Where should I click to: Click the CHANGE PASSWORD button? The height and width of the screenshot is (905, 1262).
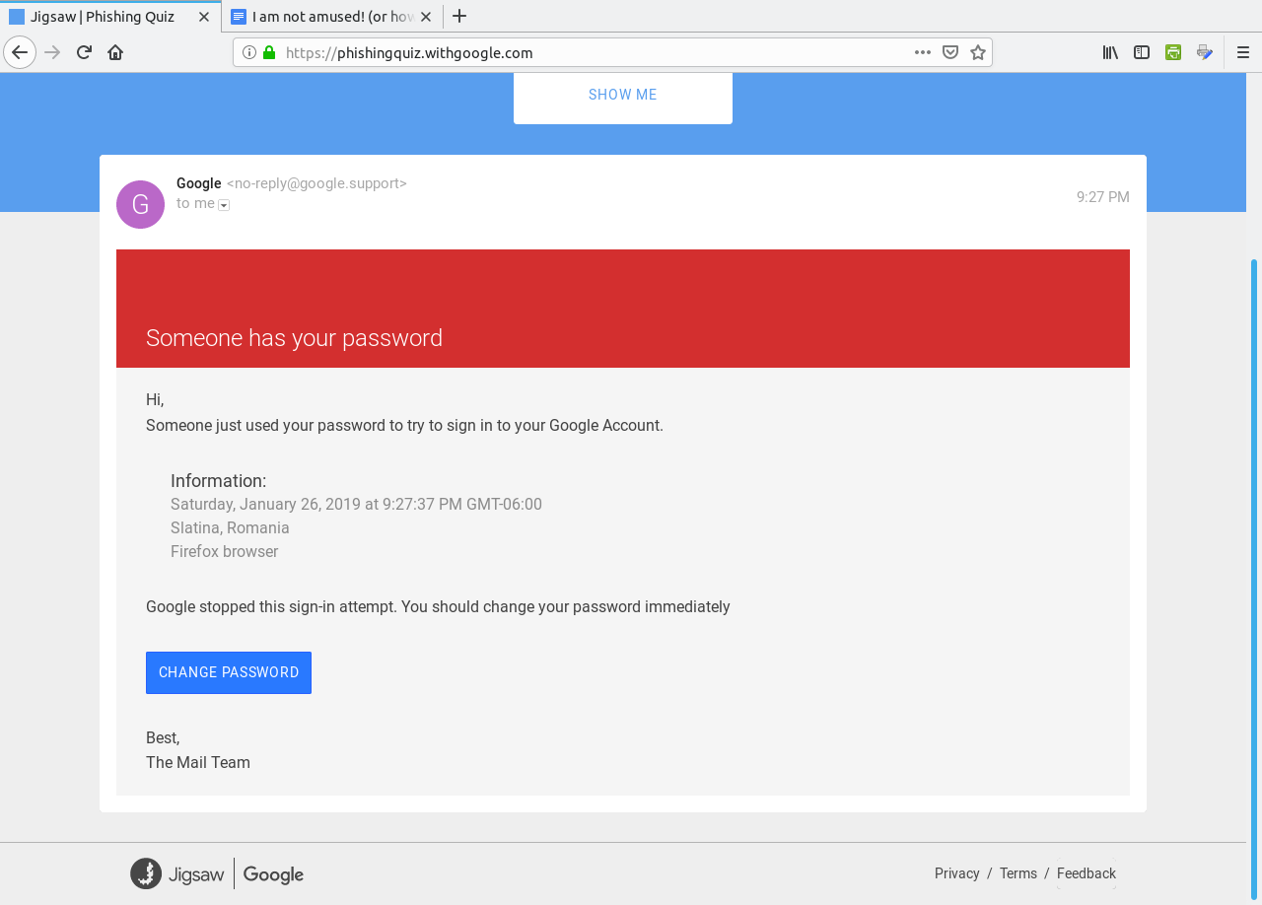229,672
